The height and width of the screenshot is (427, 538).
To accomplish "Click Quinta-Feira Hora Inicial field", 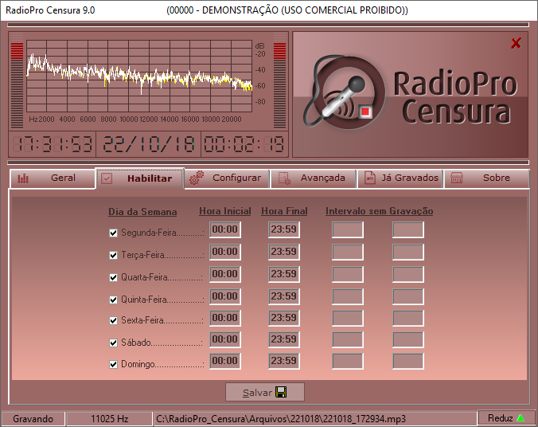I will 225,296.
